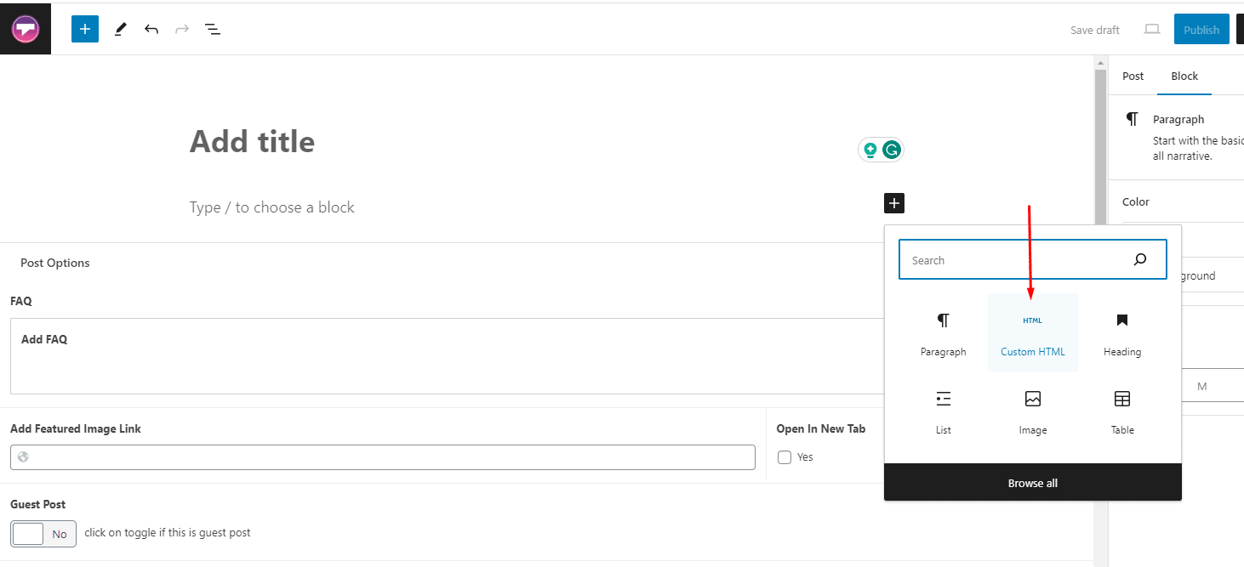Check the Yes box under Open In New Tab
The width and height of the screenshot is (1244, 567).
784,456
